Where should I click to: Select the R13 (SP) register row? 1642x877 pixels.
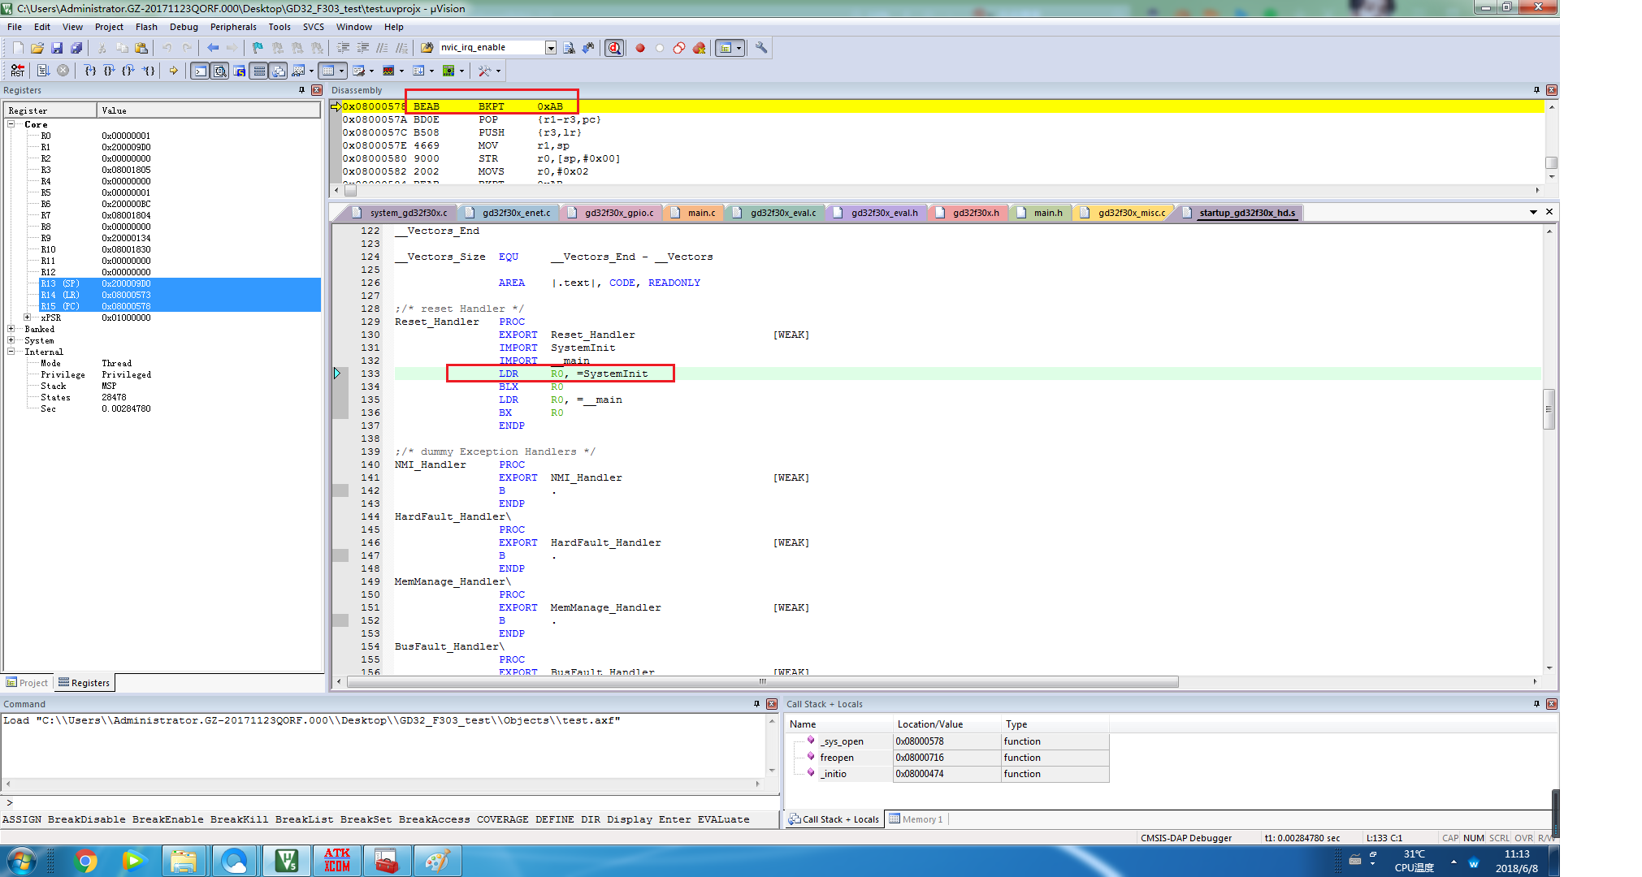click(180, 283)
